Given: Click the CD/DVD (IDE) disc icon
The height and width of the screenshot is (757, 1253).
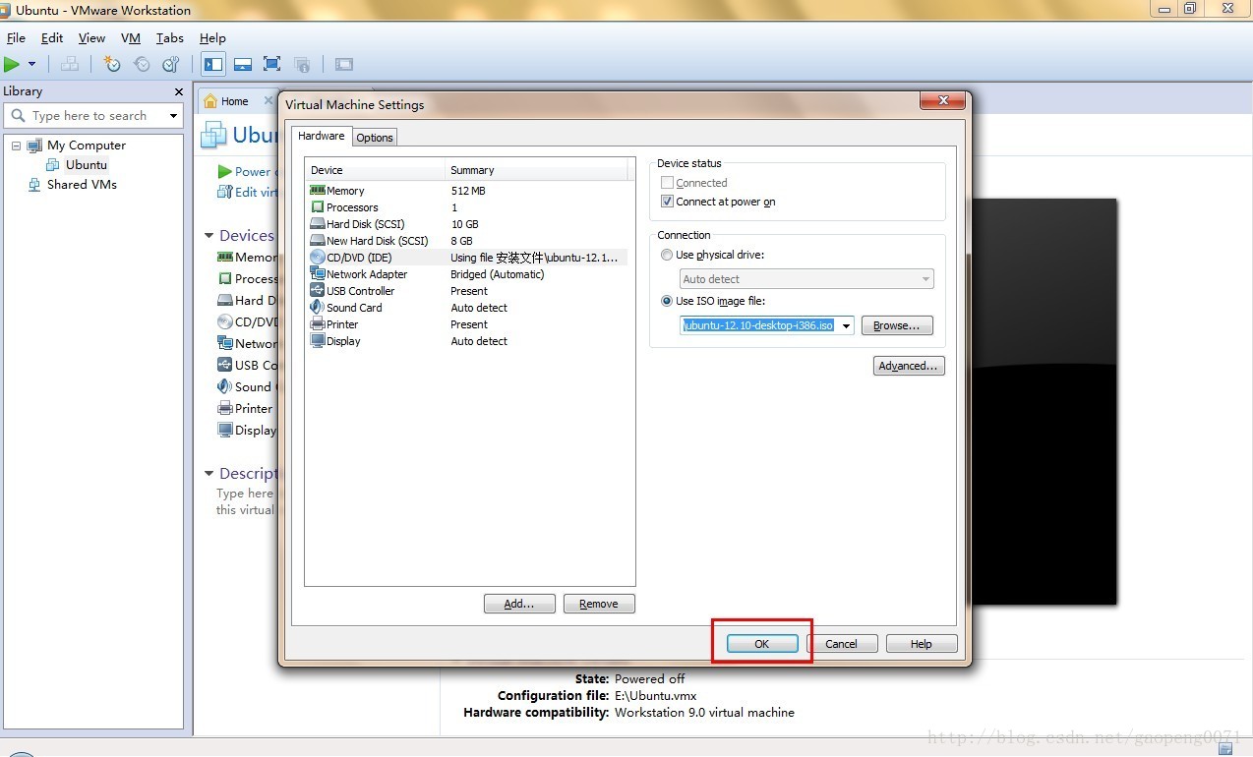Looking at the screenshot, I should point(318,258).
